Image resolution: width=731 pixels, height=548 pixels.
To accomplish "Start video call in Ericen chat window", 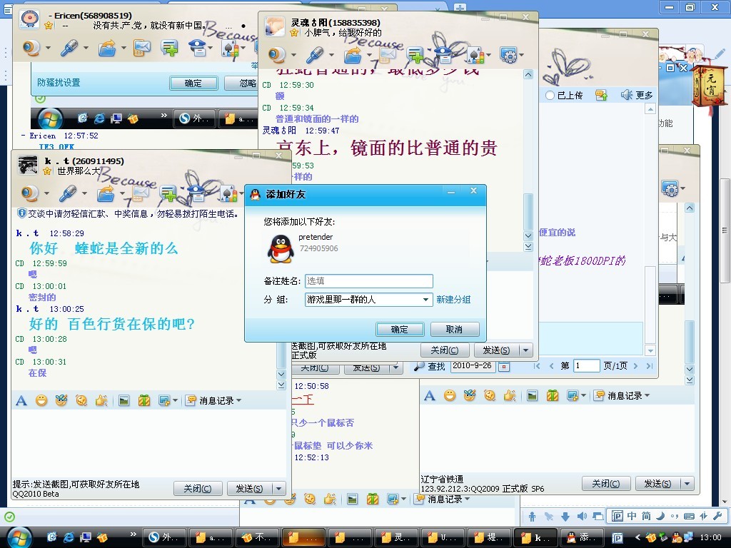I will pos(31,48).
